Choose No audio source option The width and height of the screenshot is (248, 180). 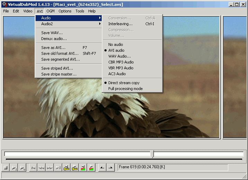(x=132, y=44)
